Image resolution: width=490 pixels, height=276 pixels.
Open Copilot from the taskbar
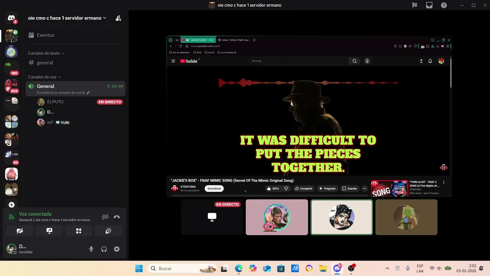click(x=253, y=269)
